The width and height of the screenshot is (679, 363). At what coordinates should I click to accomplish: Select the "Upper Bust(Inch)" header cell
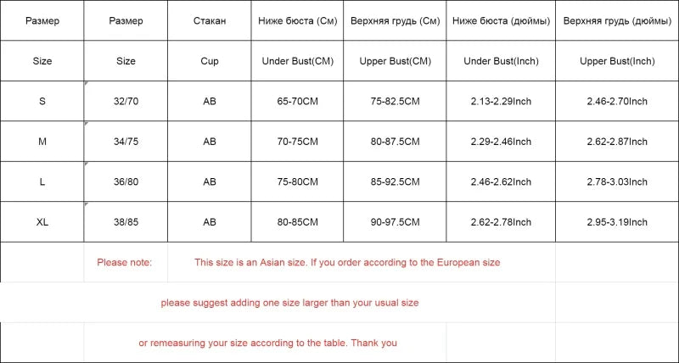click(x=617, y=61)
